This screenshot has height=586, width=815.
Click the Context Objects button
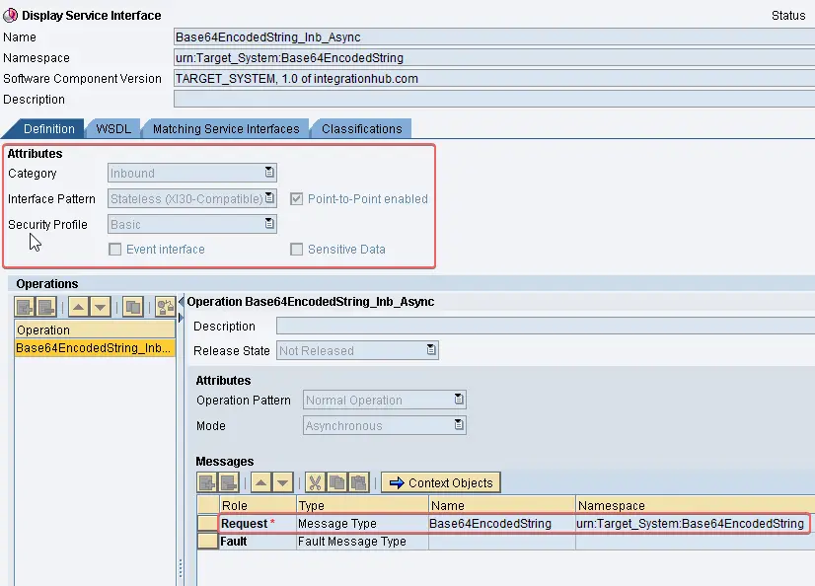[x=441, y=482]
